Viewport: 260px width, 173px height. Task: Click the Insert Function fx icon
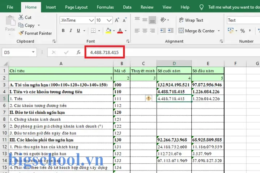[x=78, y=52]
